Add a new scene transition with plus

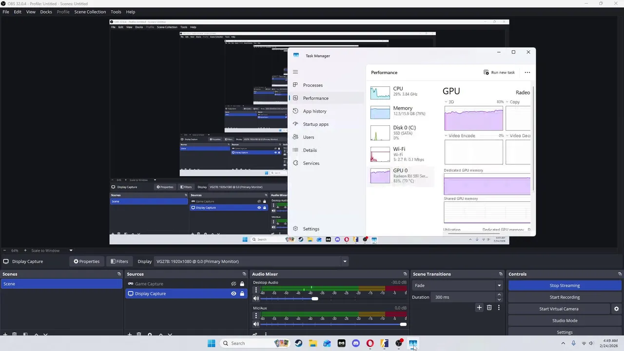coord(479,308)
